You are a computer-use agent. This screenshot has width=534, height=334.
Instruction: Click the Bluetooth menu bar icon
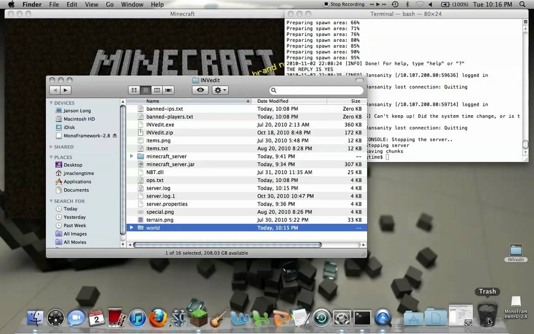[x=407, y=5]
